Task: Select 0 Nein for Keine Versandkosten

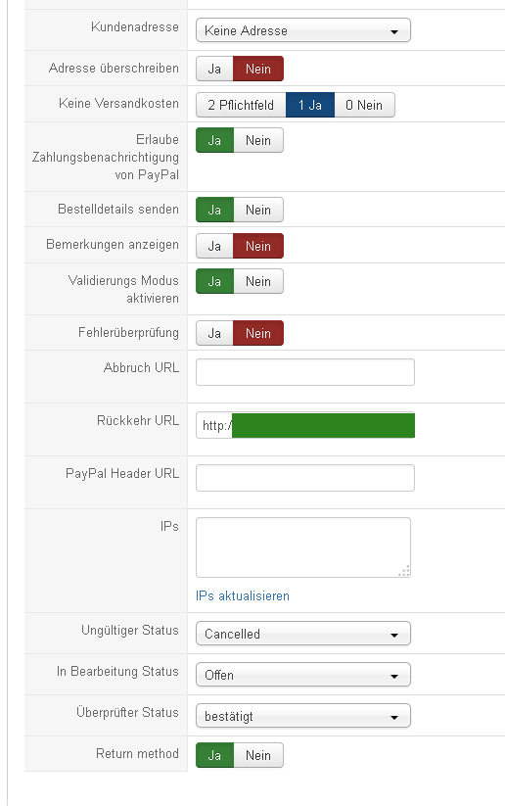Action: (364, 105)
